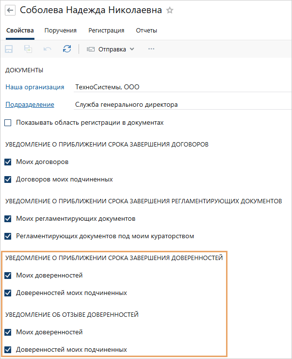Click the save diskette icon
The height and width of the screenshot is (359, 292).
tap(9, 49)
